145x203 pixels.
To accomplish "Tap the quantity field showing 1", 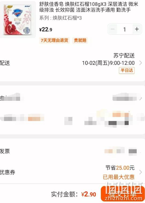I will coord(125,29).
